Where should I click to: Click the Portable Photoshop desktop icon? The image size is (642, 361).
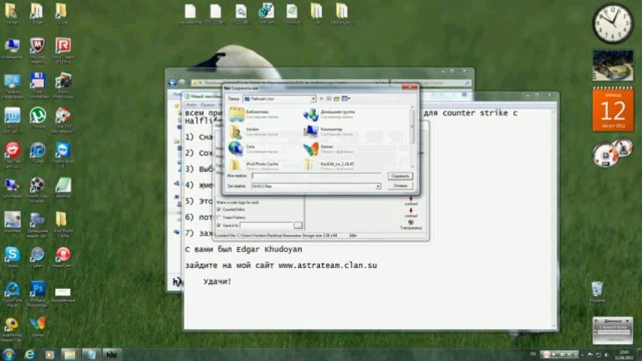[x=37, y=293]
